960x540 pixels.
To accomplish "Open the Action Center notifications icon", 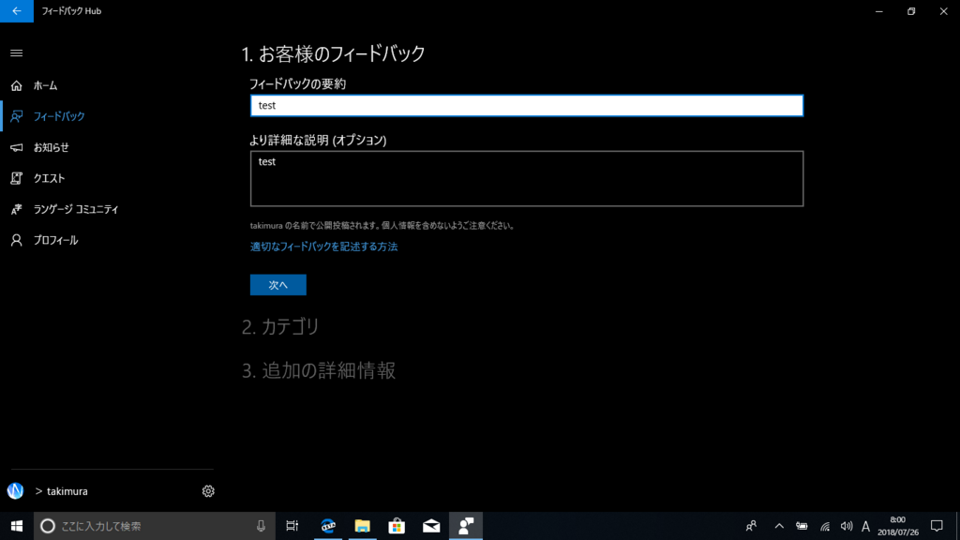I will pos(937,526).
